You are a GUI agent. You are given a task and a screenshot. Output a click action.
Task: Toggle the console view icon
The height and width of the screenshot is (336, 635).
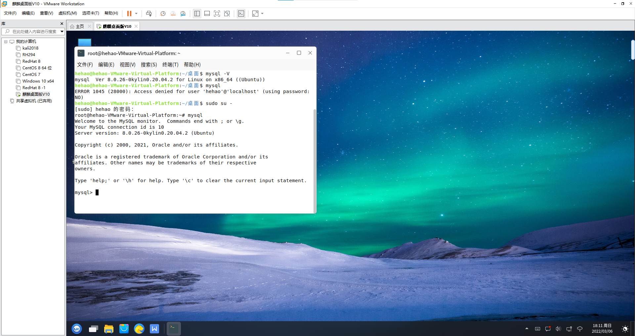241,14
